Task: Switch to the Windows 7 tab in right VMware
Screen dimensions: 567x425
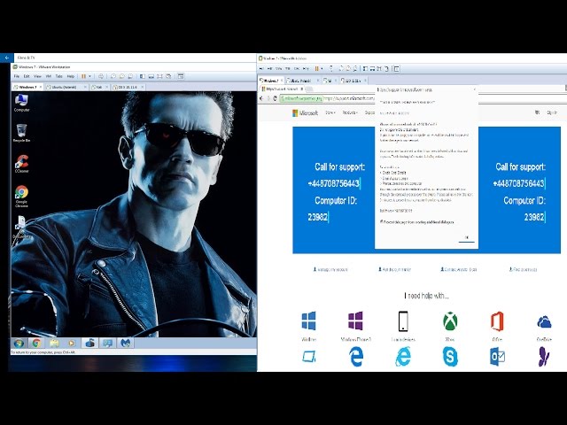Action: (x=270, y=81)
